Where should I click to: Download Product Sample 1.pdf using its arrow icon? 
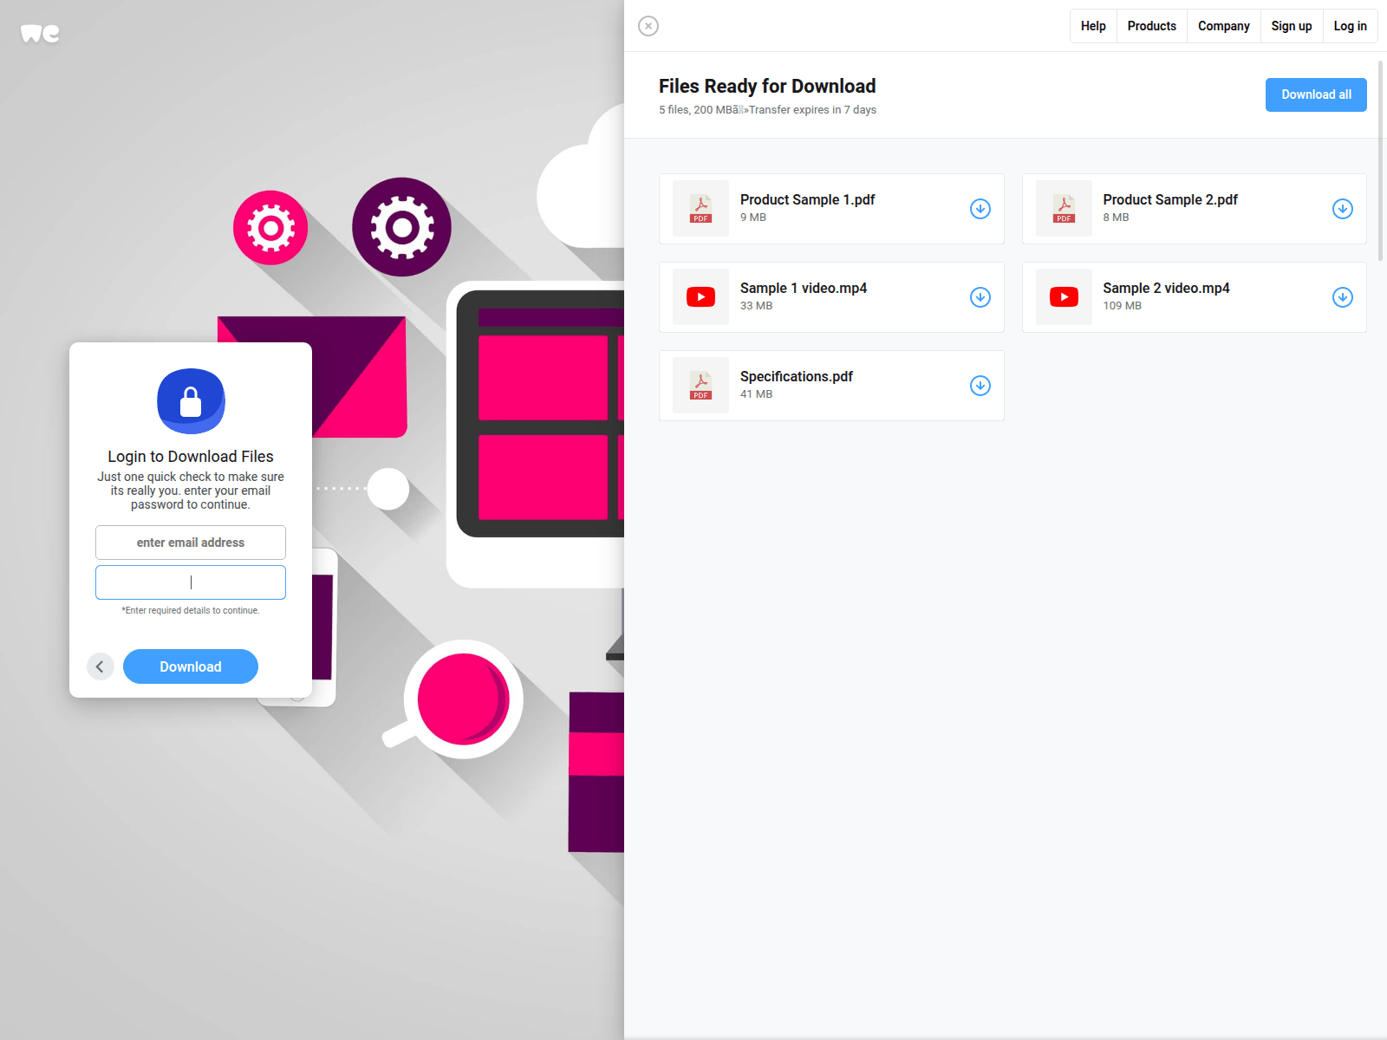coord(980,209)
